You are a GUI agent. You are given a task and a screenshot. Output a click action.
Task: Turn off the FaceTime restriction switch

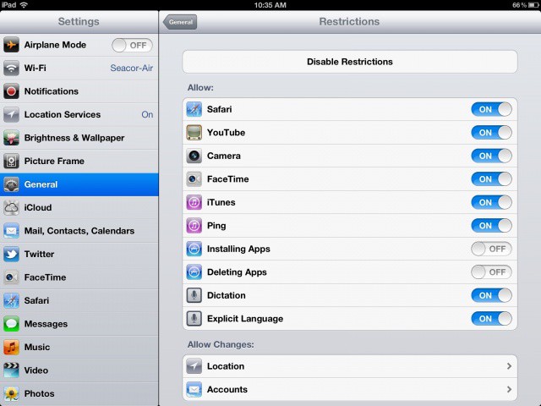coord(491,179)
